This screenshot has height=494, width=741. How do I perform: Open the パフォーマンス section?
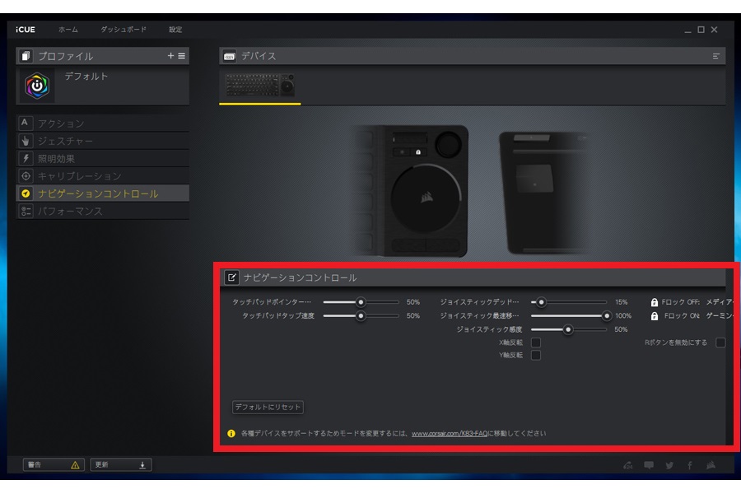coord(103,212)
